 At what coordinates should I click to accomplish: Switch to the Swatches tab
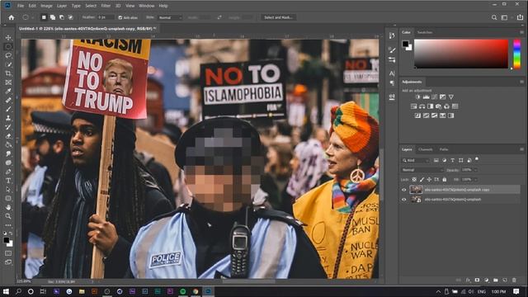[x=425, y=32]
